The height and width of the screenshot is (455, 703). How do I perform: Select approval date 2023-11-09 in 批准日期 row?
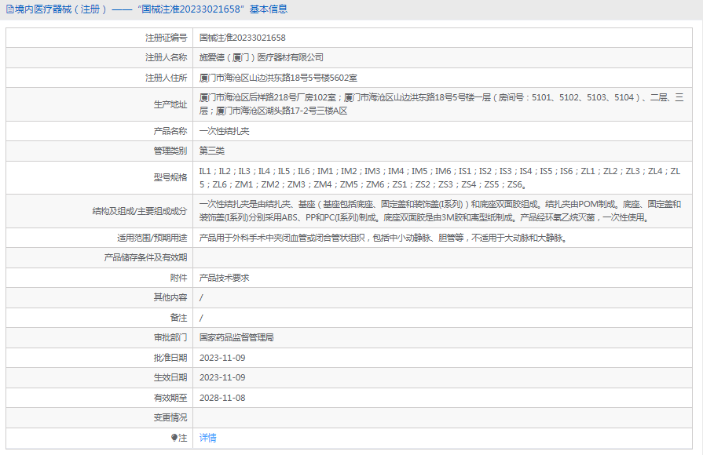222,358
